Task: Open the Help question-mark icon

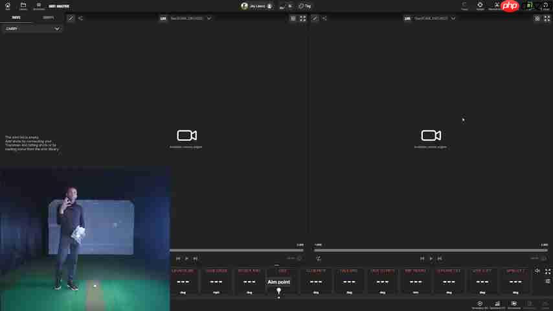Action: point(546,6)
